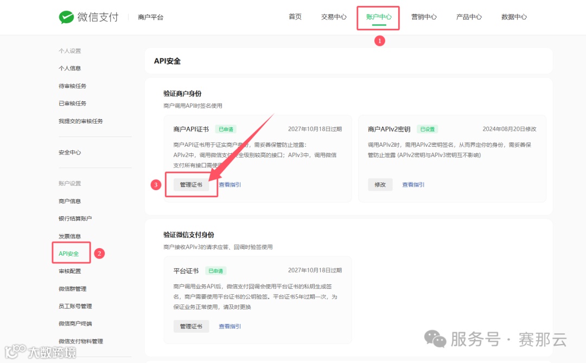Viewport: 586px width, 363px height.
Task: Click the WeChat Pay green logo icon
Action: [x=66, y=17]
